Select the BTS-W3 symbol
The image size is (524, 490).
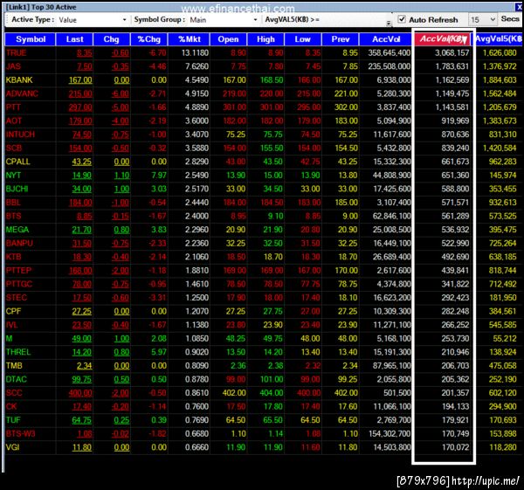point(20,434)
